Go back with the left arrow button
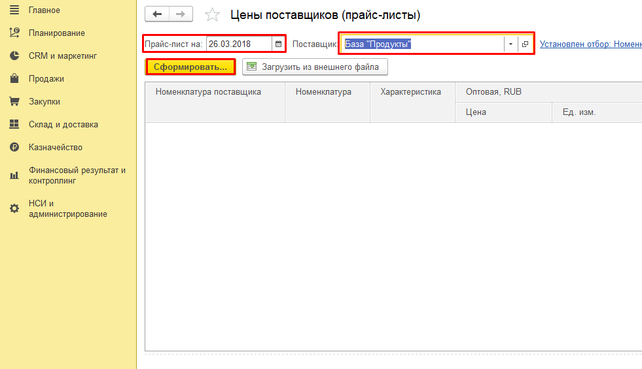 click(157, 14)
